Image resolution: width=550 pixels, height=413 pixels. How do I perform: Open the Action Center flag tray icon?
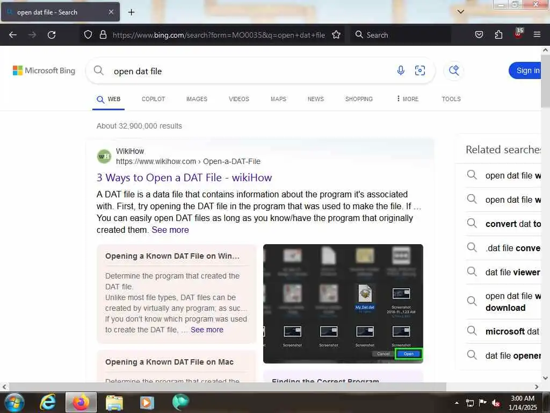(483, 403)
